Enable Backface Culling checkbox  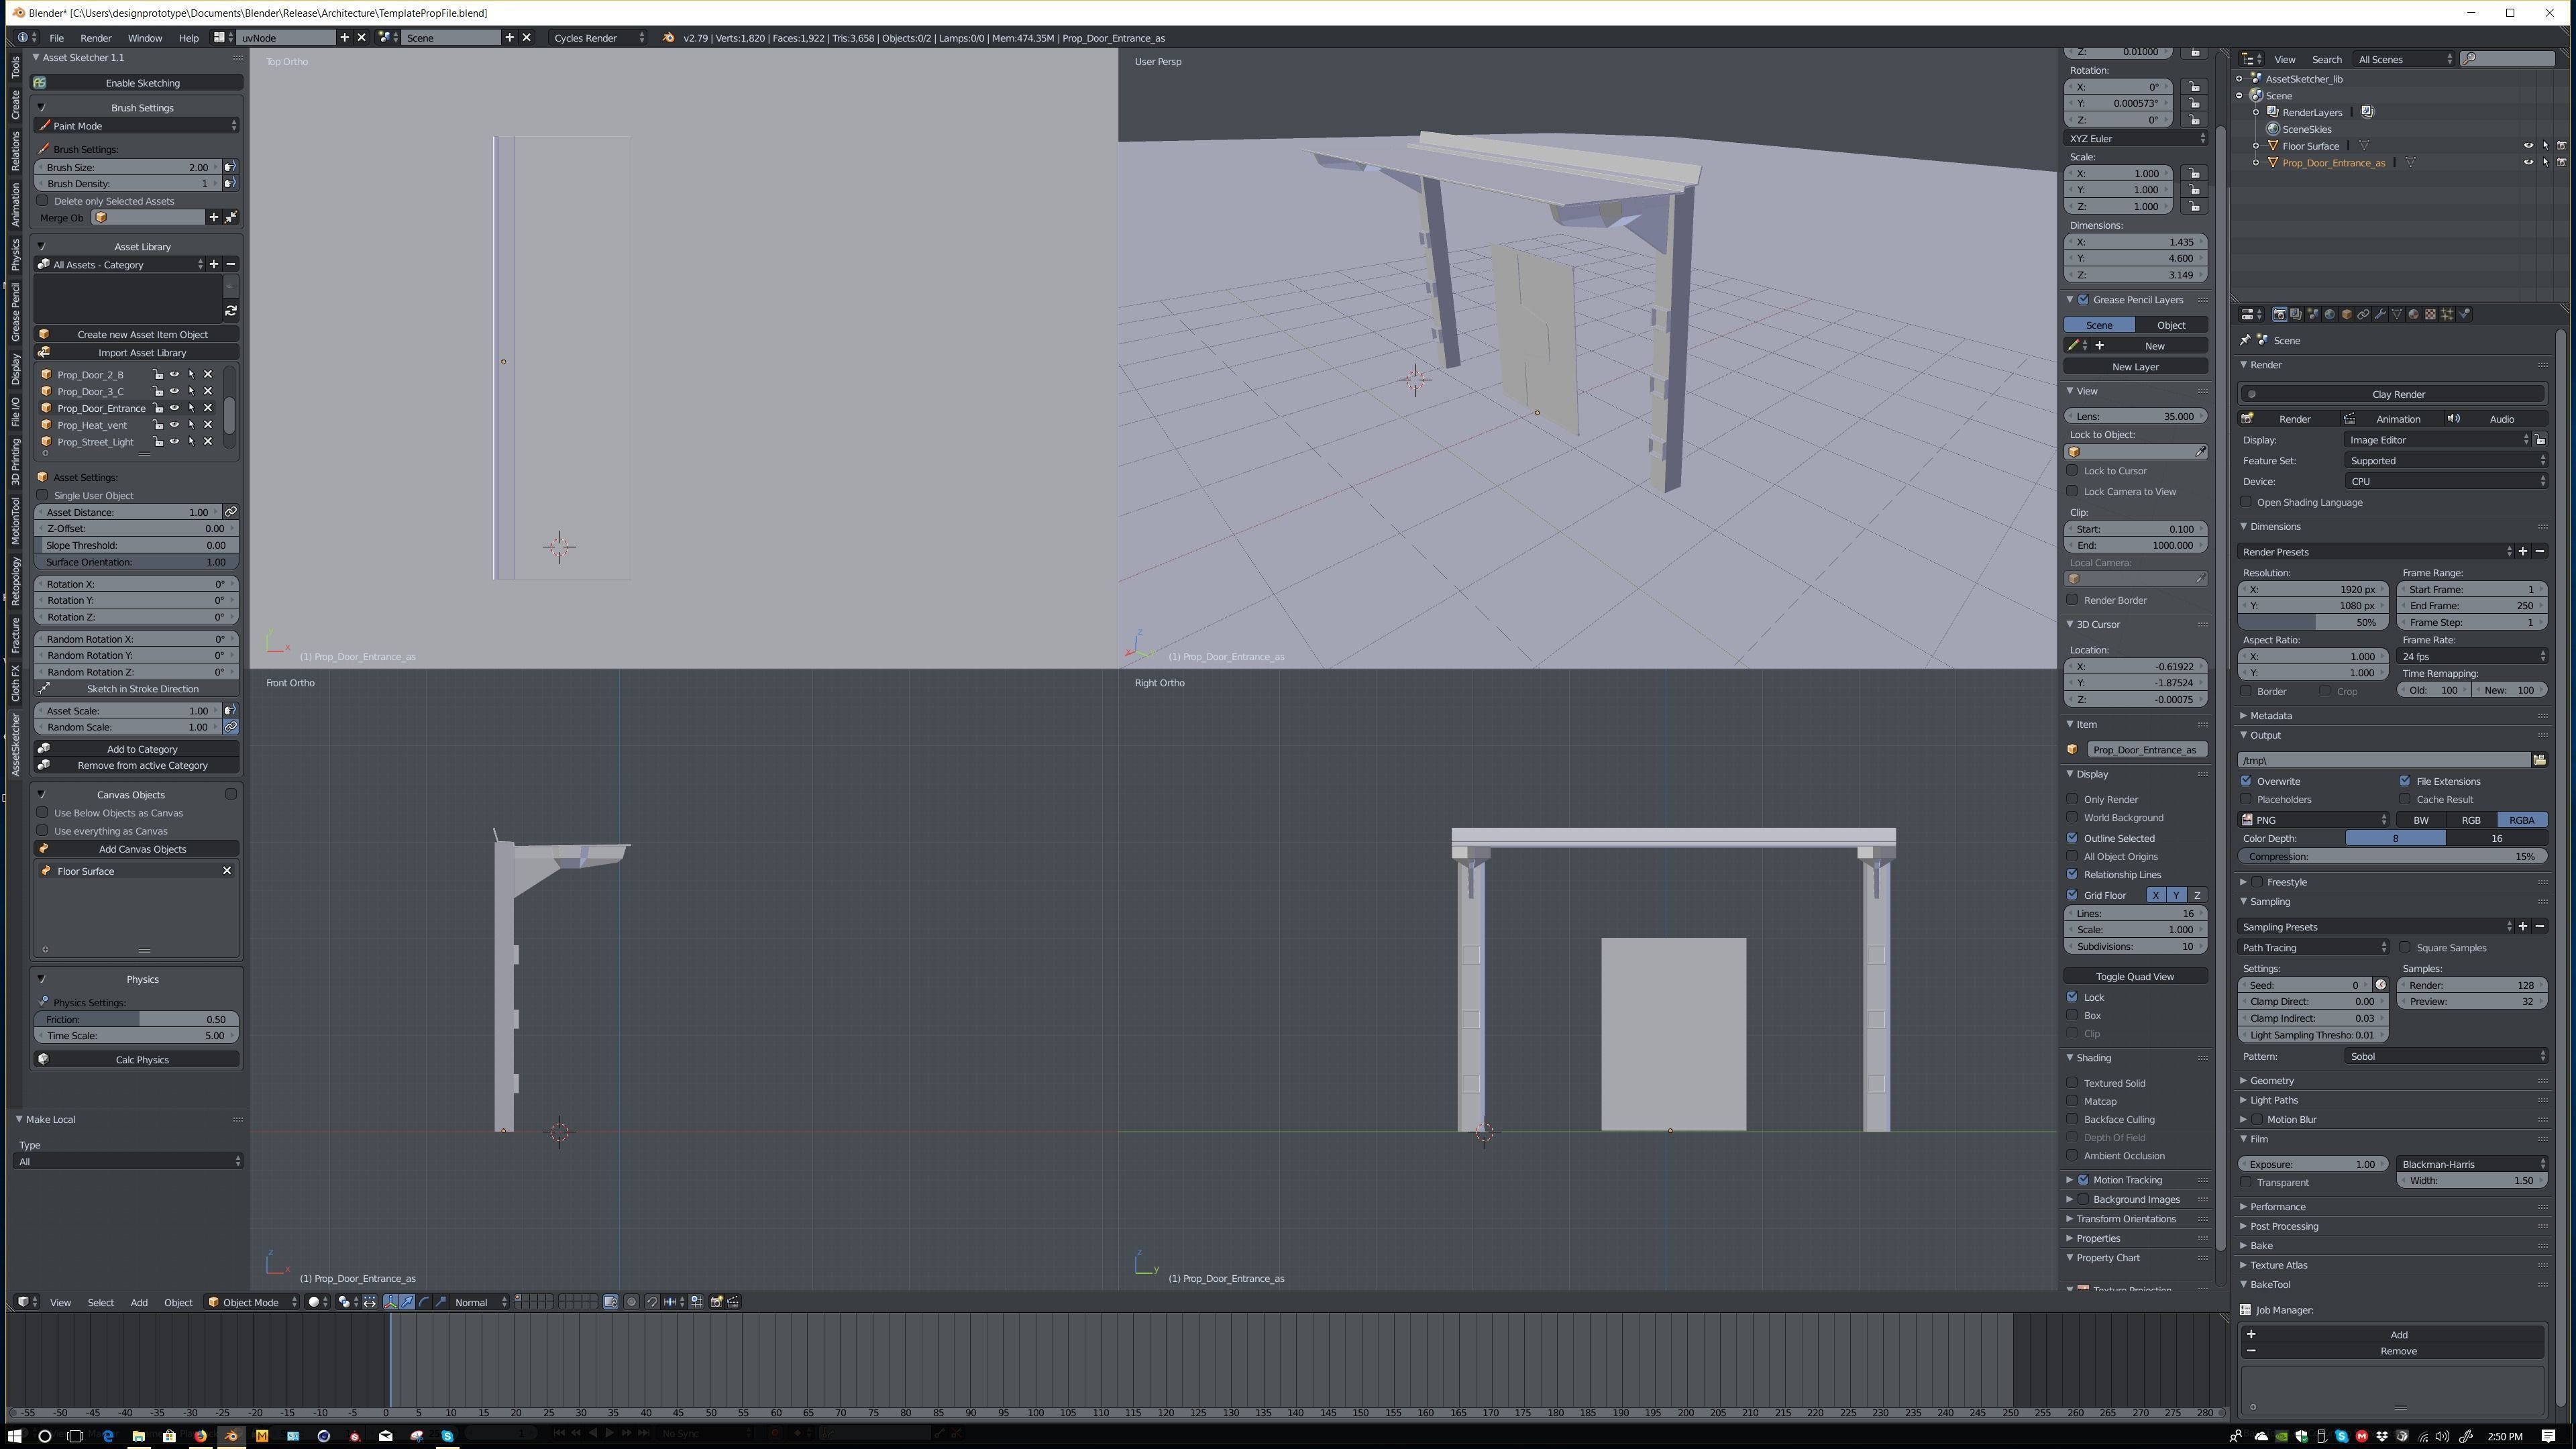coord(2073,1119)
